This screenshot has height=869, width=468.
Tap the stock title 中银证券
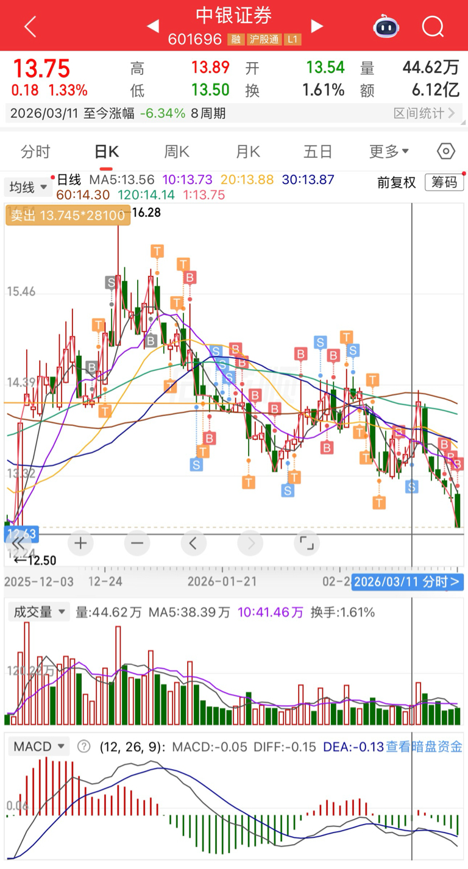click(234, 16)
